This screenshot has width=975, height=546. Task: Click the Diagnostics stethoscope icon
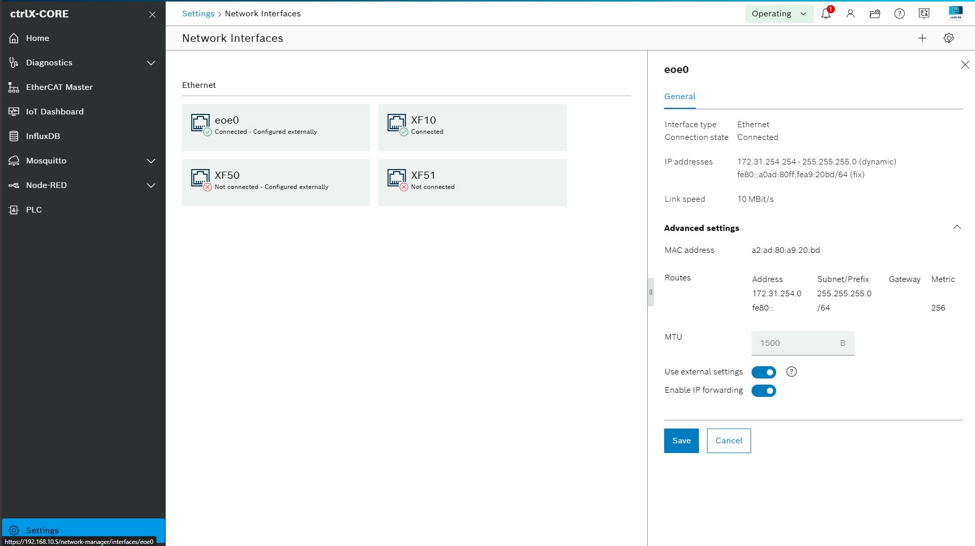14,63
